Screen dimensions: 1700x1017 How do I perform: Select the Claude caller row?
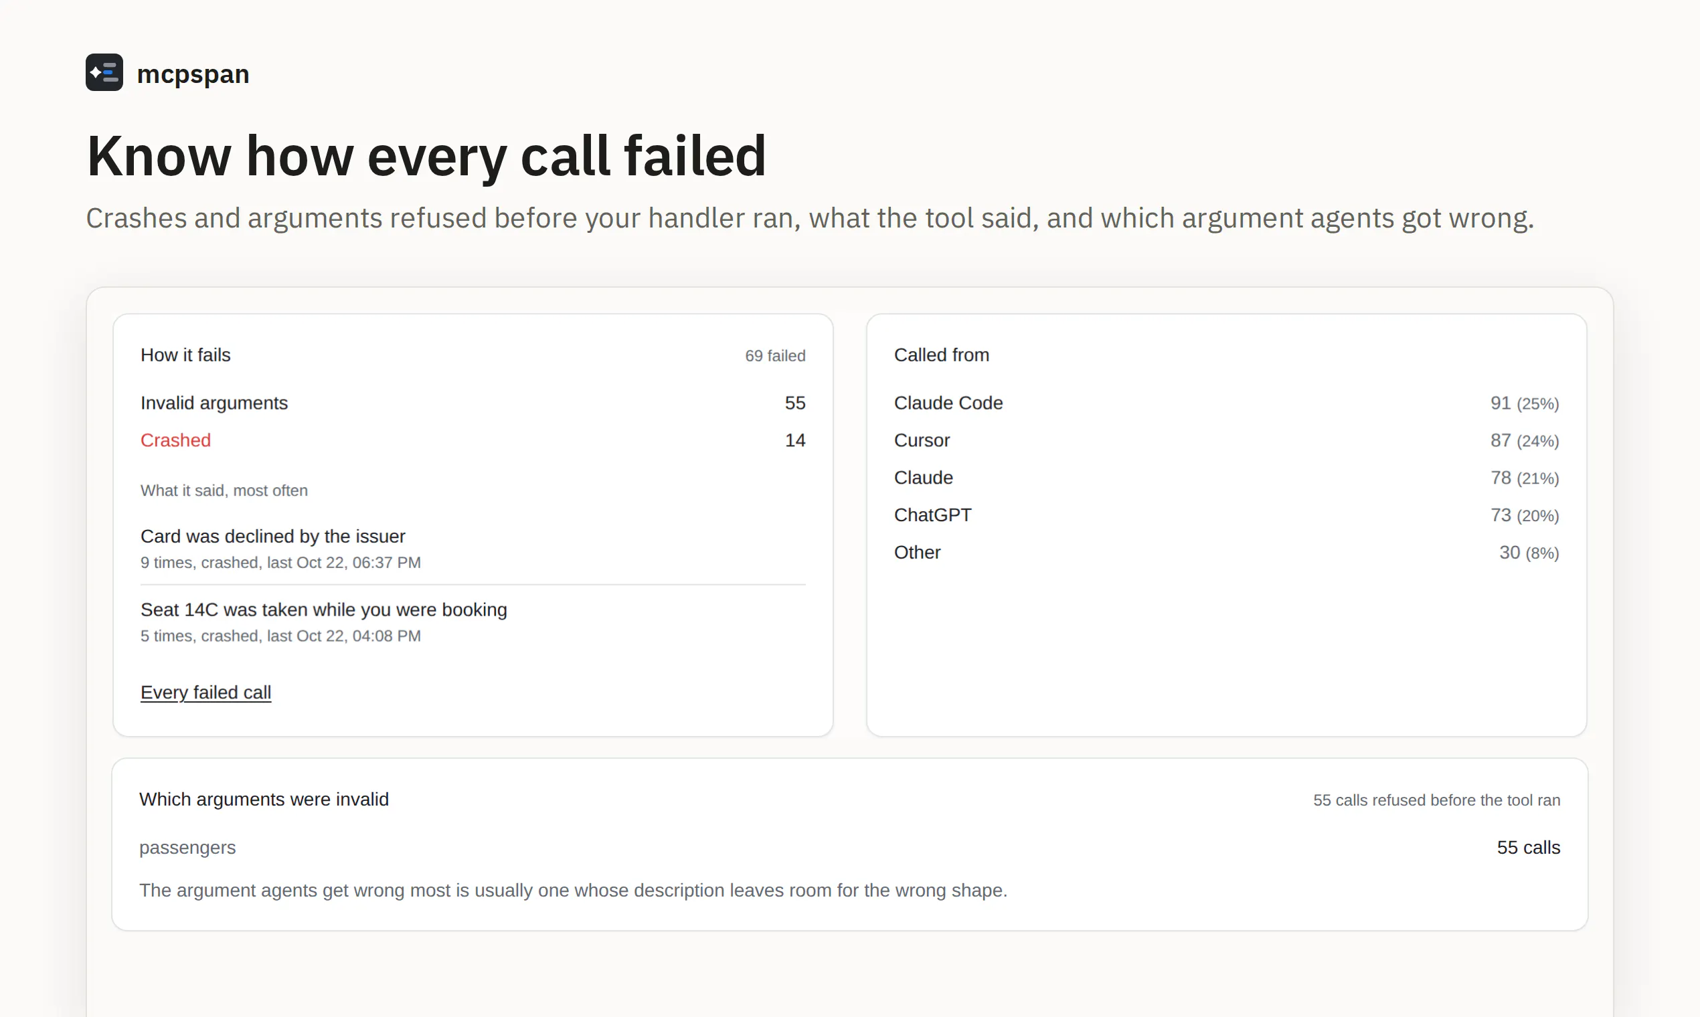point(1226,478)
